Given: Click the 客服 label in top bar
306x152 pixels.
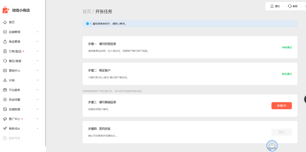Looking at the screenshot, I should pyautogui.click(x=295, y=6).
